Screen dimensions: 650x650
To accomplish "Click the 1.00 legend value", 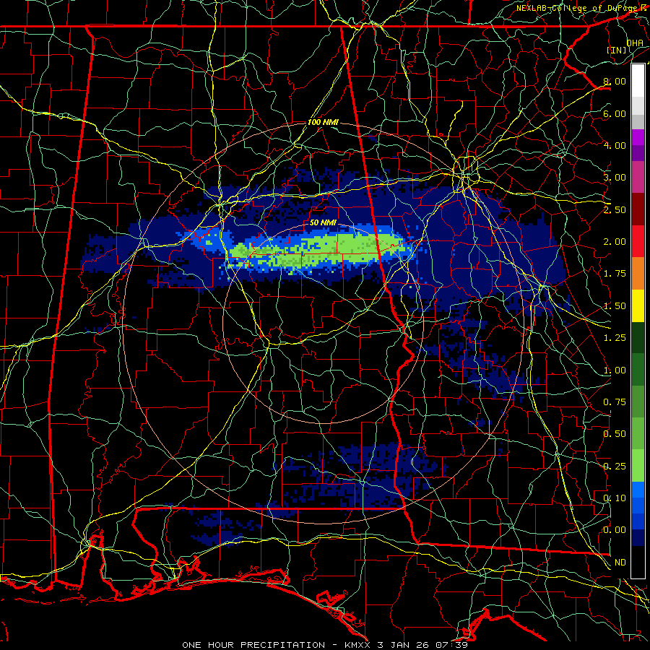I will click(615, 370).
